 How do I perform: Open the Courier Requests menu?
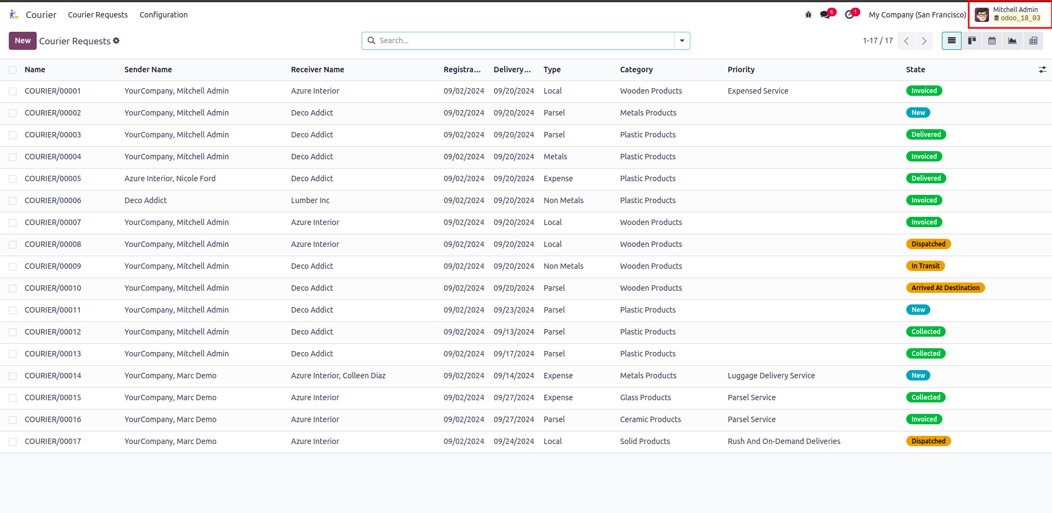click(x=98, y=15)
